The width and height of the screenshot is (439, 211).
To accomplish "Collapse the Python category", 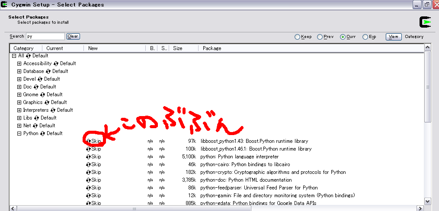I will pos(19,134).
